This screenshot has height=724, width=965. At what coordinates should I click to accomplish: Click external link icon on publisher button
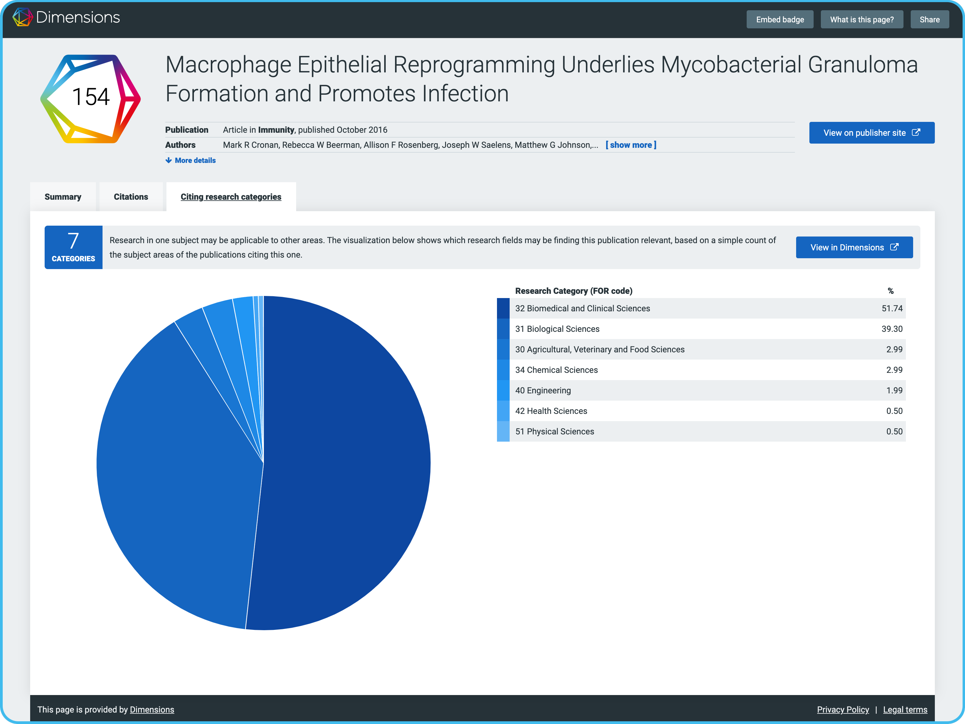pos(916,133)
